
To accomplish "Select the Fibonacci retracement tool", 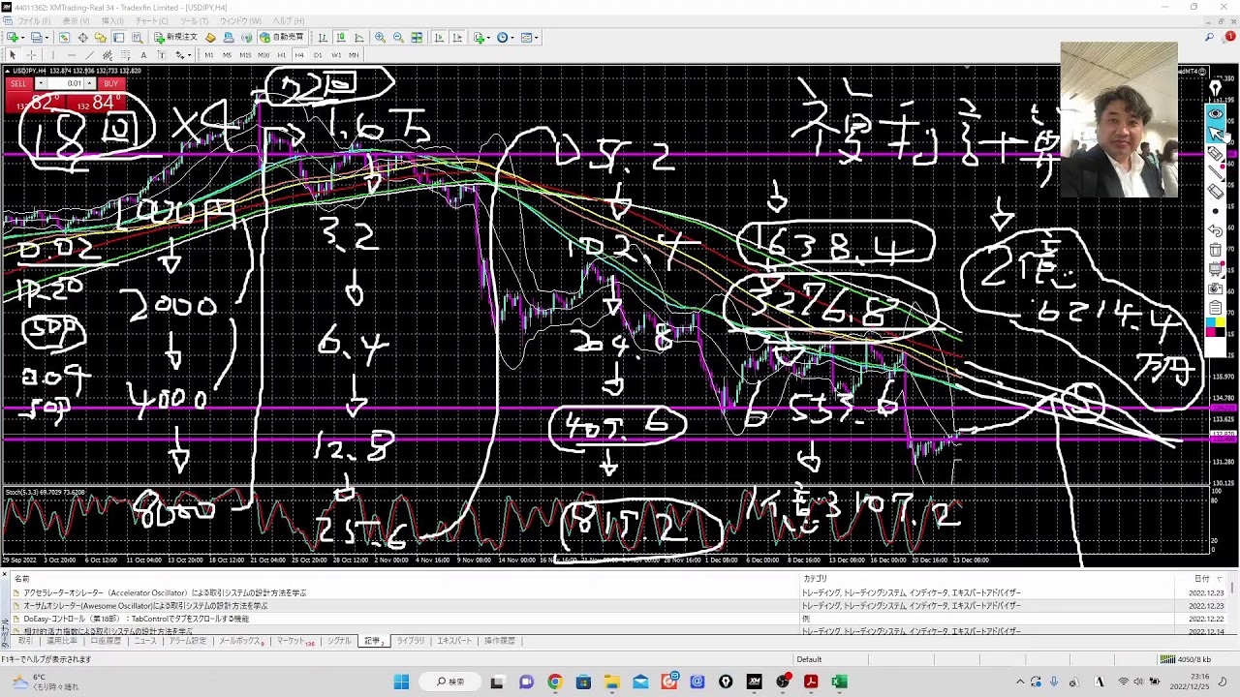I will (125, 55).
